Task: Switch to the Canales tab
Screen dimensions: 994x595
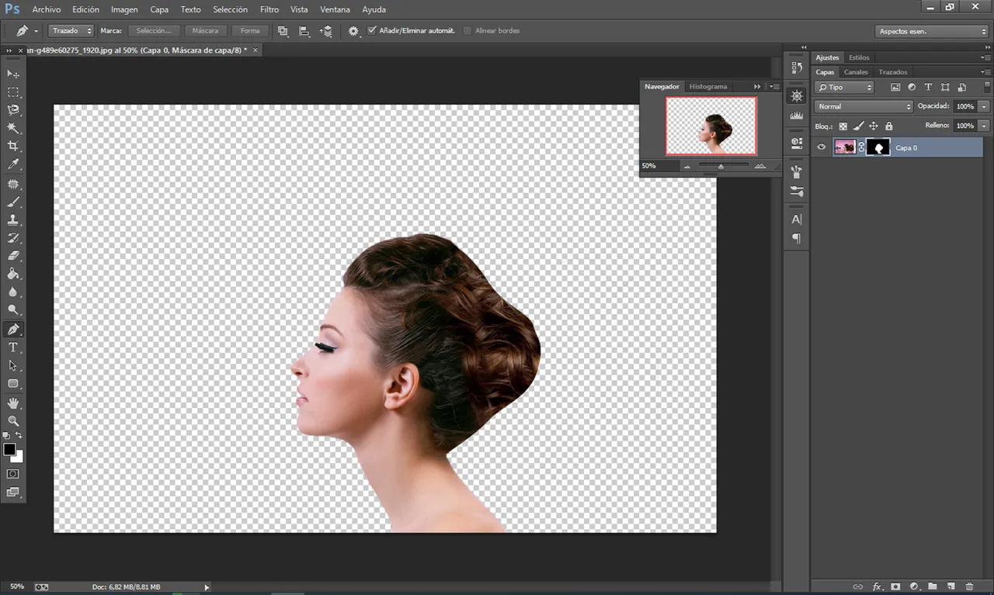Action: click(x=856, y=72)
